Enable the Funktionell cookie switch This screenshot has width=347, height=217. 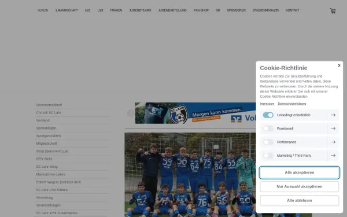tap(268, 128)
